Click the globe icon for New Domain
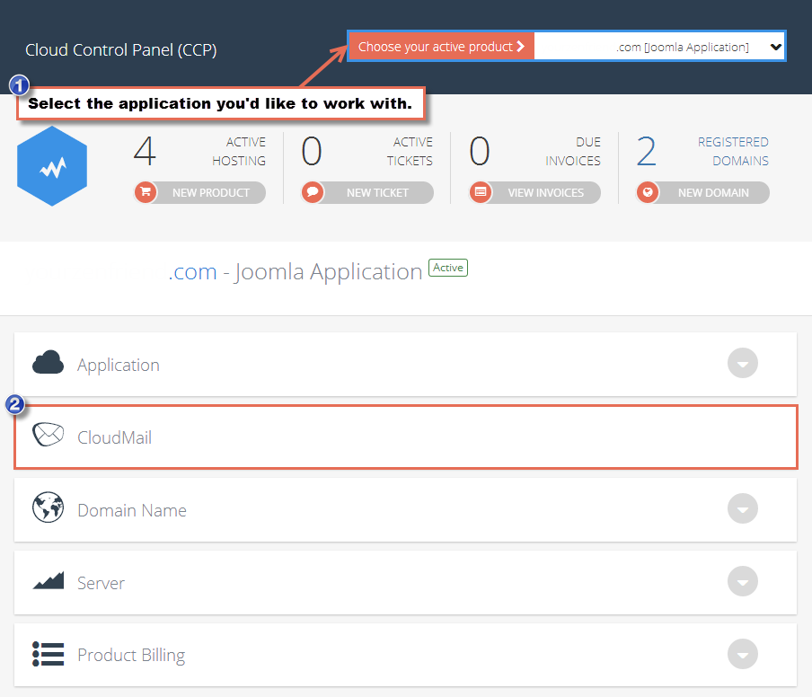 tap(648, 192)
